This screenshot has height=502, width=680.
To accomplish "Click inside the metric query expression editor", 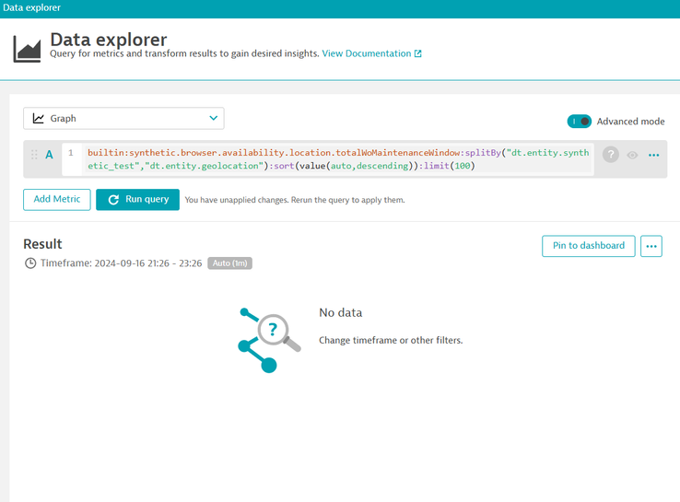I will click(x=332, y=158).
